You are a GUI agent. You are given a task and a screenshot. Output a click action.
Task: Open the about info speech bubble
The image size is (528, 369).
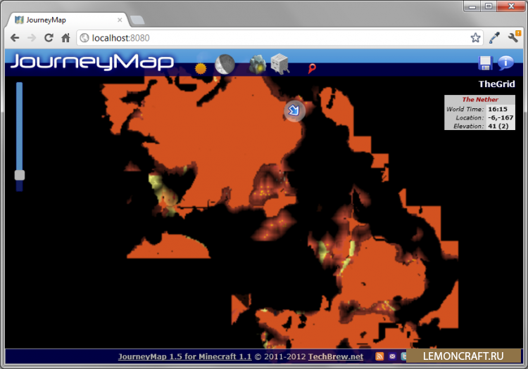(x=505, y=63)
